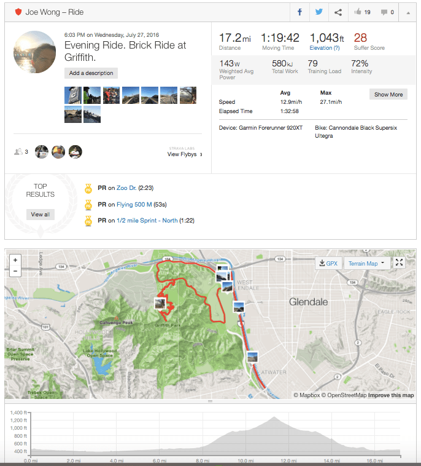Share the ride on Twitter
Viewport: 421px width, 466px height.
tap(319, 12)
